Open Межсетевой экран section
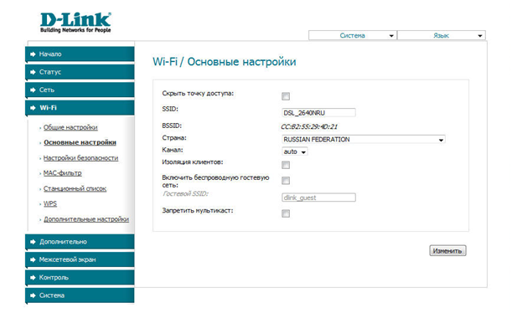512x313 pixels. point(80,259)
